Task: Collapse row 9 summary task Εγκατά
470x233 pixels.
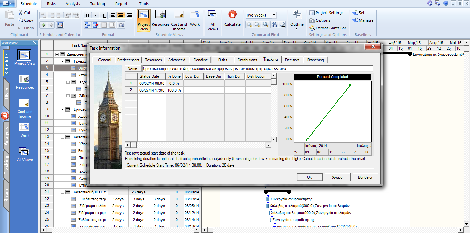Action: point(62,109)
